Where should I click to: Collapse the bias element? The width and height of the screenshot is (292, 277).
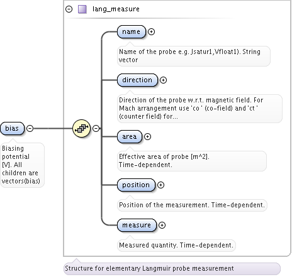point(30,128)
